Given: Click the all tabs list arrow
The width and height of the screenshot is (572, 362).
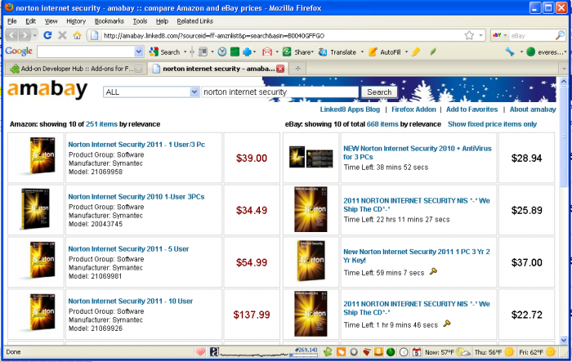Looking at the screenshot, I should [564, 69].
